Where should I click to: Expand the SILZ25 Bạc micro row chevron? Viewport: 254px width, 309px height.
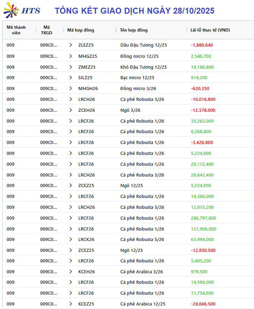[x=70, y=78]
